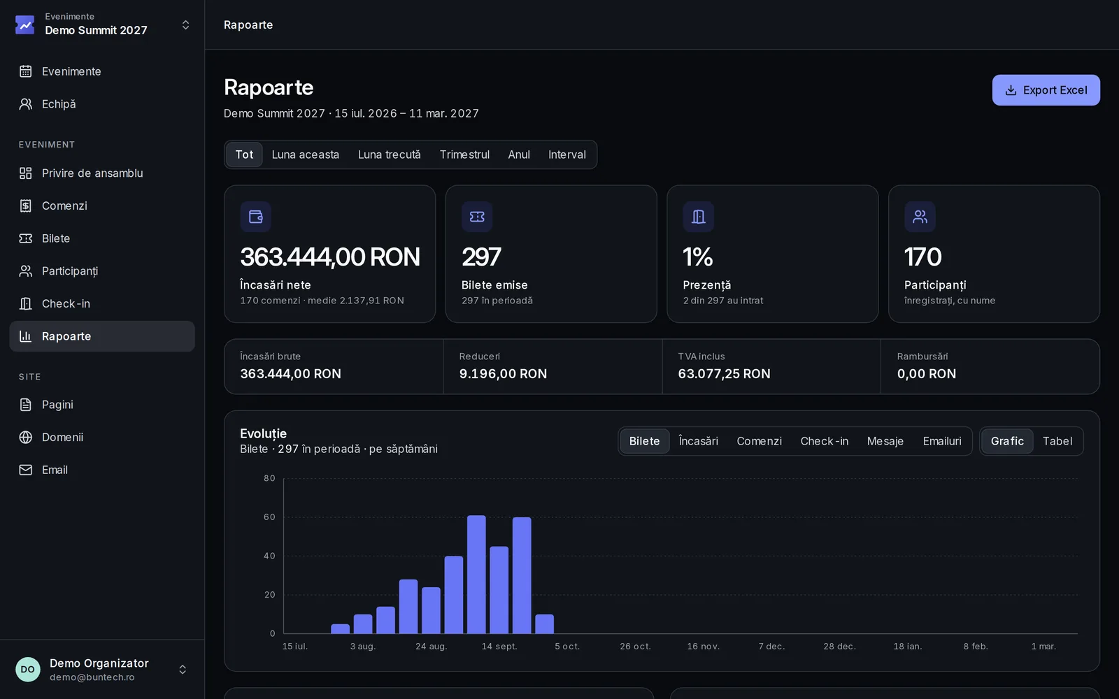
Task: Select the Luna aceasta period filter
Action: coord(306,154)
